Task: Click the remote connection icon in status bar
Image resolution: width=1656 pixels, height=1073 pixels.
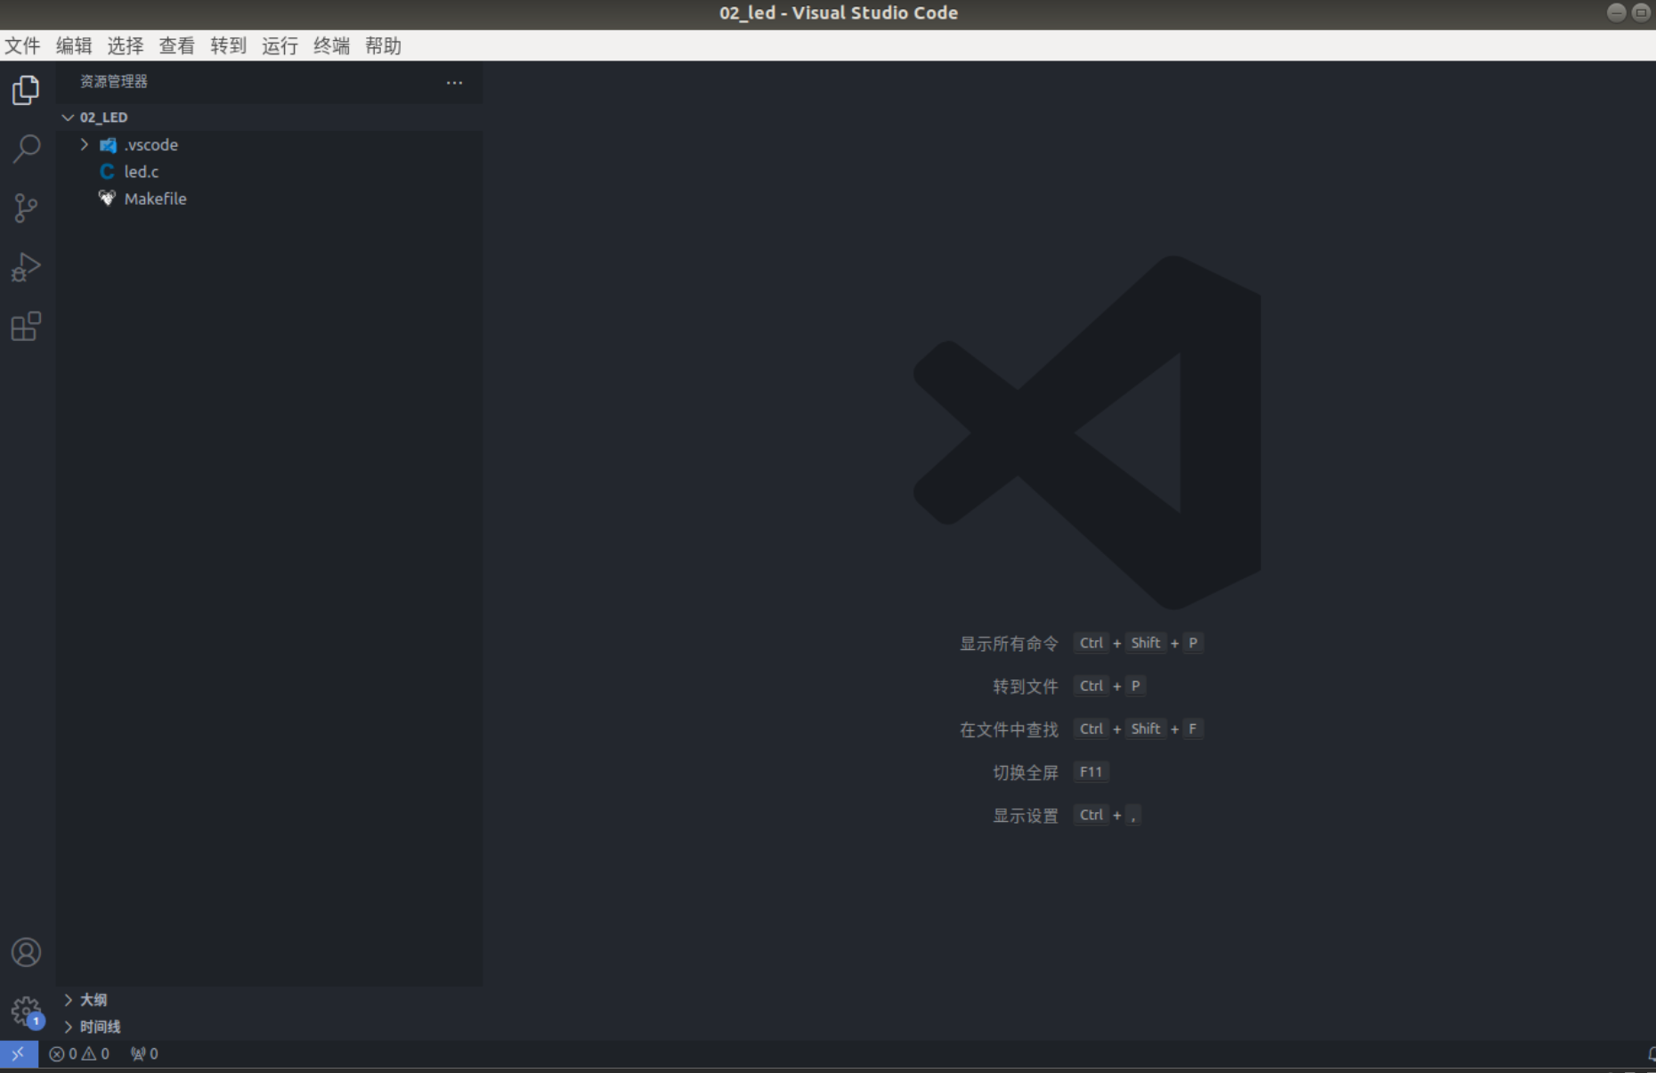Action: [17, 1053]
